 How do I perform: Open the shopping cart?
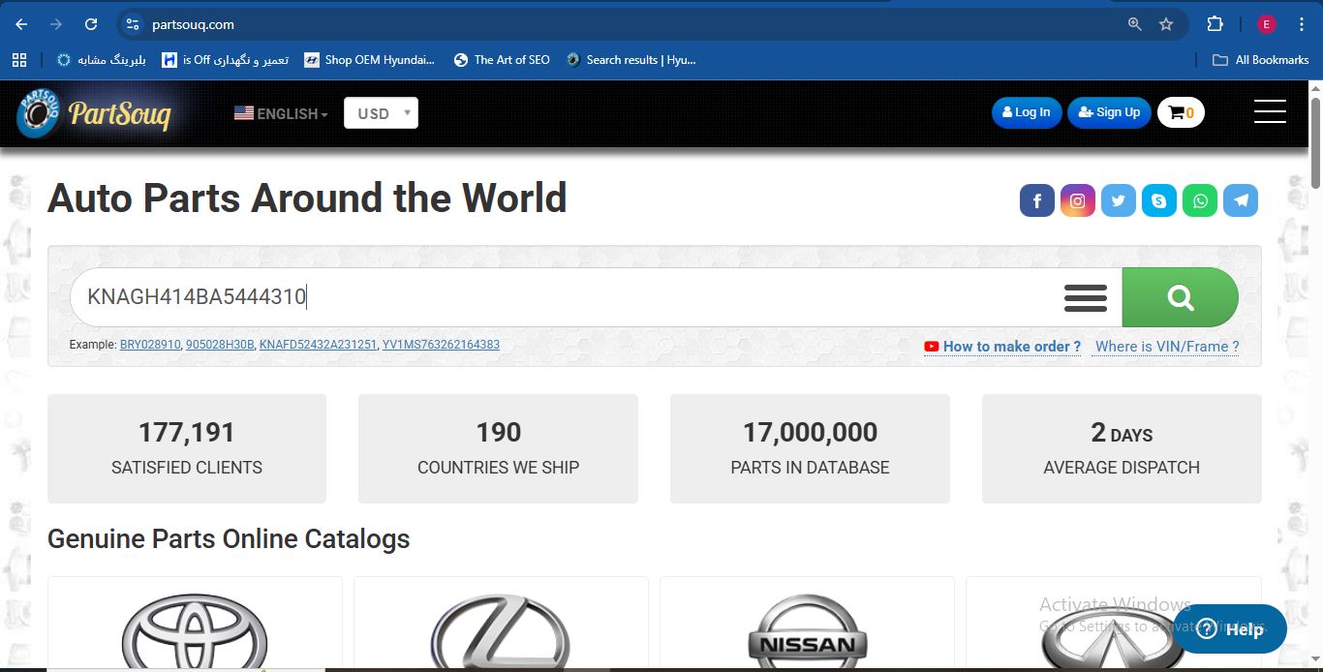coord(1181,112)
